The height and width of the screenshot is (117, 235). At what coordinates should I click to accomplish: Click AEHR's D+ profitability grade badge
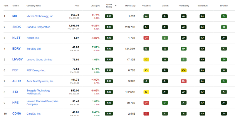point(184,81)
